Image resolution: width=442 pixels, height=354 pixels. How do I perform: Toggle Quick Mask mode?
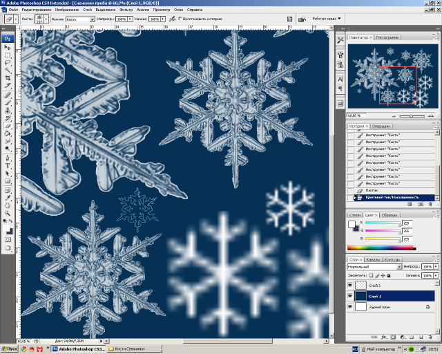pyautogui.click(x=8, y=240)
